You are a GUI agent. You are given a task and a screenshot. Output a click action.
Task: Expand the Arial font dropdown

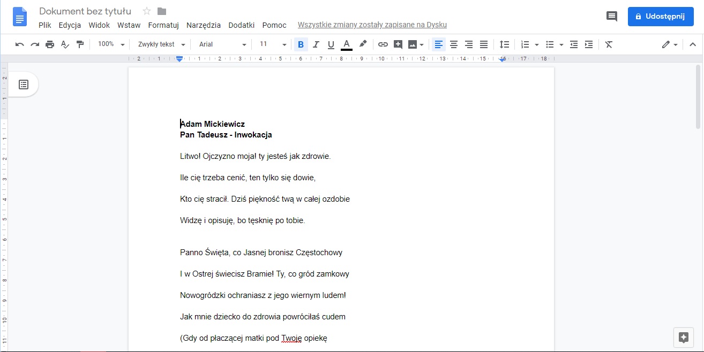point(222,44)
